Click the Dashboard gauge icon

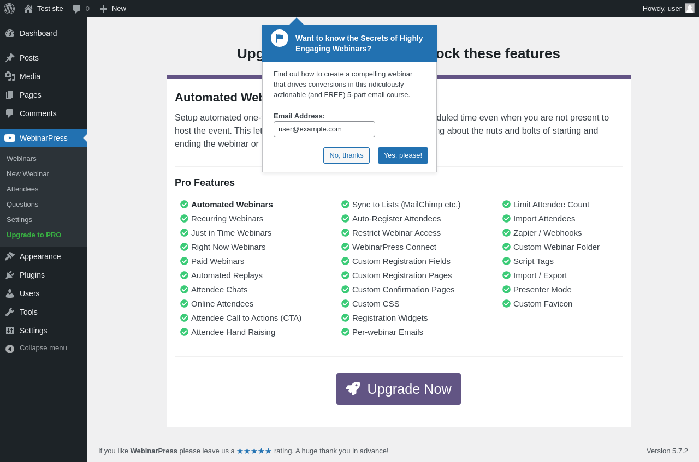point(10,33)
